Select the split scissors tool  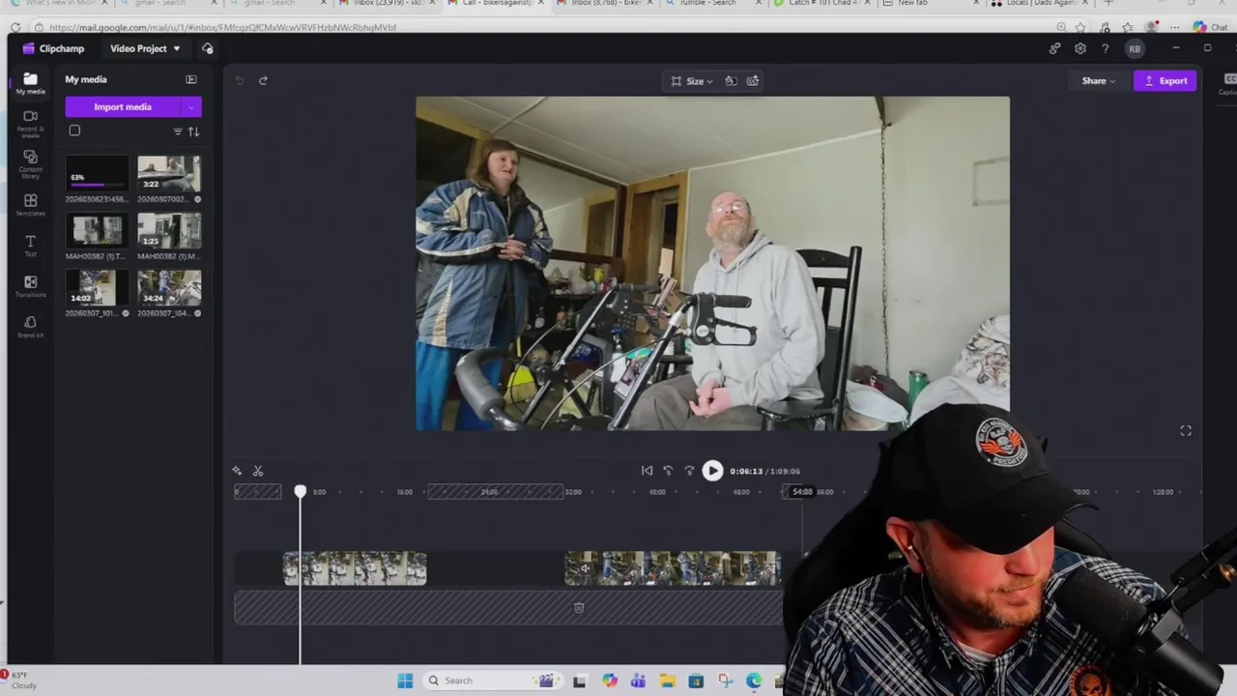coord(258,471)
